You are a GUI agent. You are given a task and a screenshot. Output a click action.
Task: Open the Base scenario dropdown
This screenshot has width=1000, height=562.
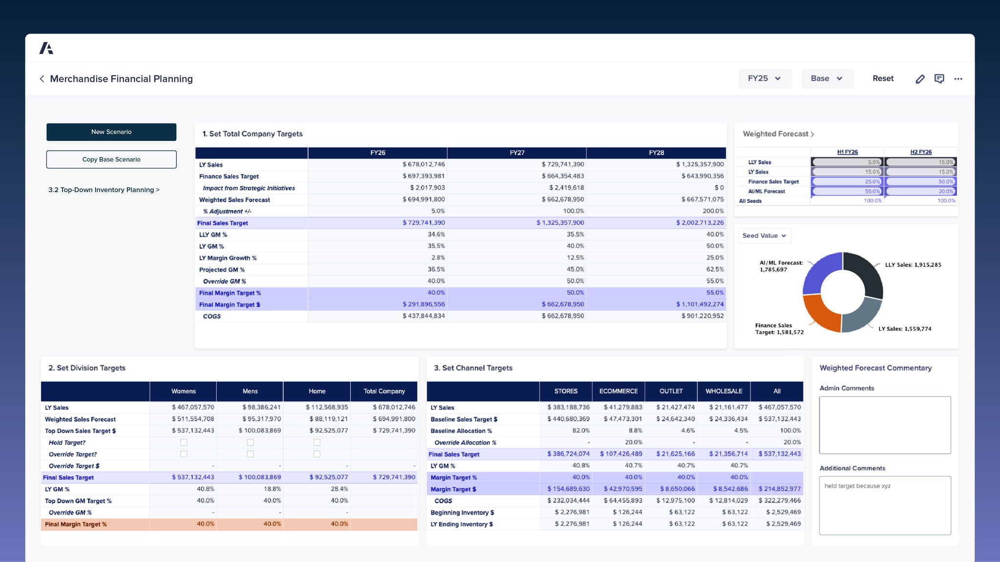pos(827,79)
